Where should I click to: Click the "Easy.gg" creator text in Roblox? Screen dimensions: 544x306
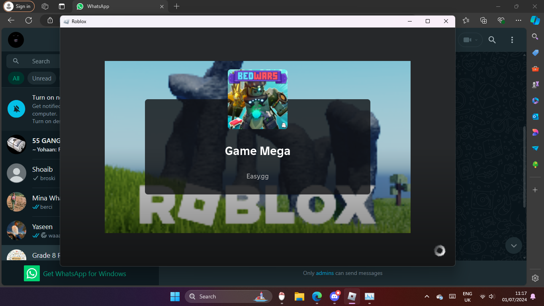click(x=258, y=176)
